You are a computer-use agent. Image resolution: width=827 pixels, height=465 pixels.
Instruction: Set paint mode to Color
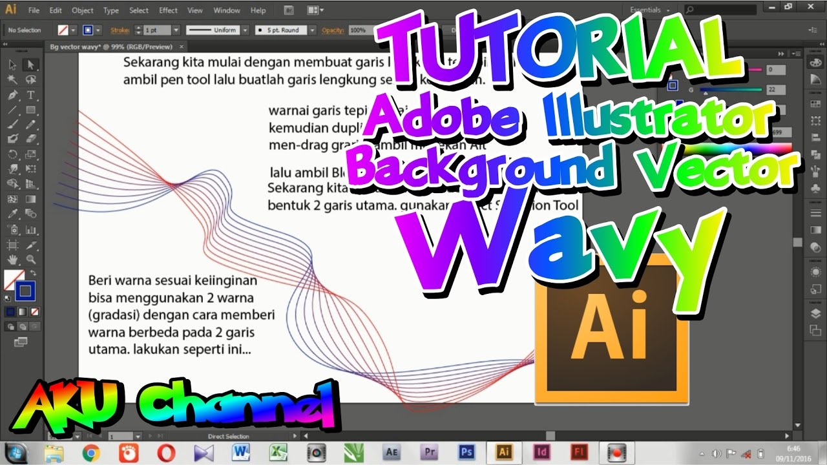[10, 311]
